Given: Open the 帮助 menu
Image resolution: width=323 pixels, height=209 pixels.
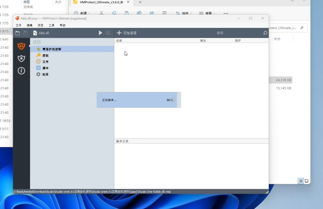Looking at the screenshot, I should (x=63, y=26).
